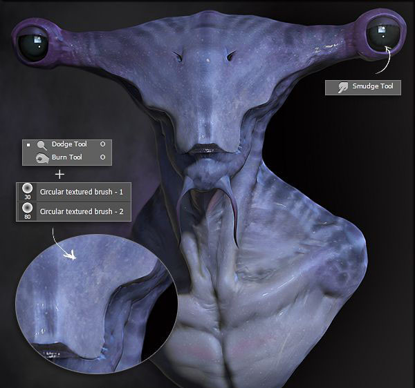Click the Smudge Tool finger icon

(343, 88)
